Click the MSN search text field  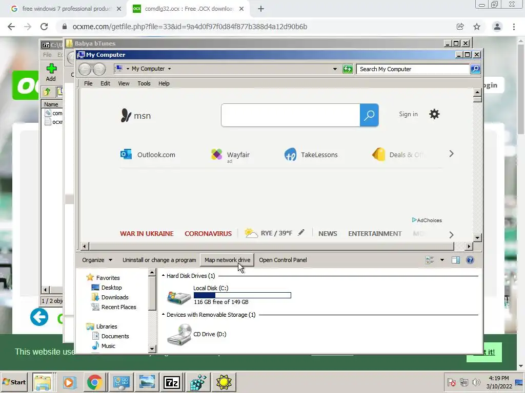[x=290, y=115]
